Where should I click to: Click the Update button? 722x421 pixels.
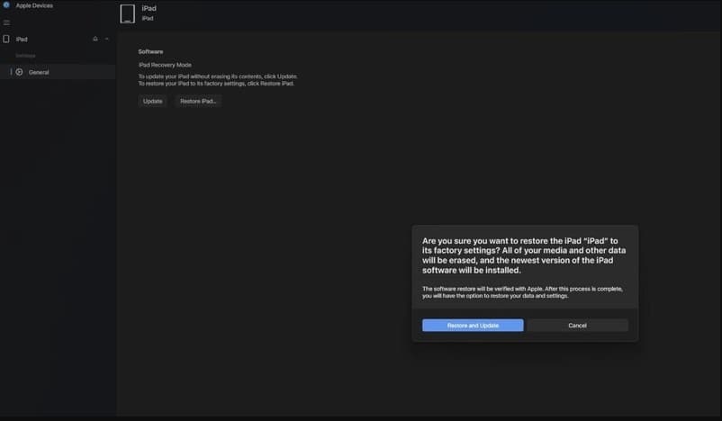click(x=152, y=102)
